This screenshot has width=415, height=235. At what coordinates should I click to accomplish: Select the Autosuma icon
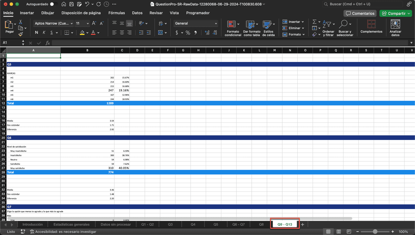tap(314, 22)
